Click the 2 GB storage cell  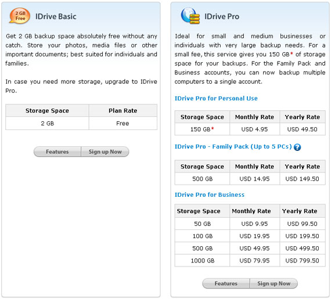(47, 123)
